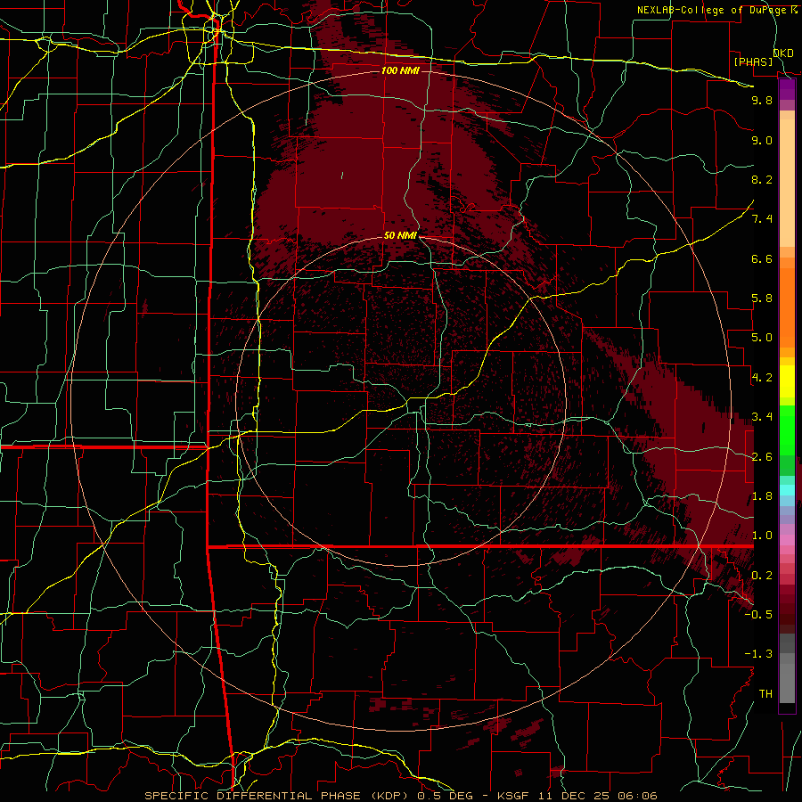Click the 1.0 value on the color scale
The width and height of the screenshot is (802, 802).
(762, 536)
